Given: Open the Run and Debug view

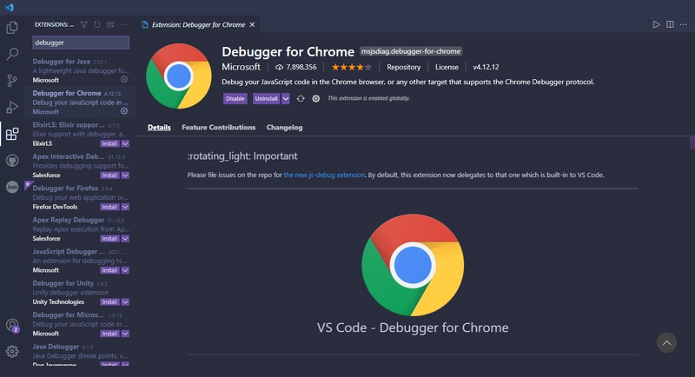Looking at the screenshot, I should click(12, 107).
